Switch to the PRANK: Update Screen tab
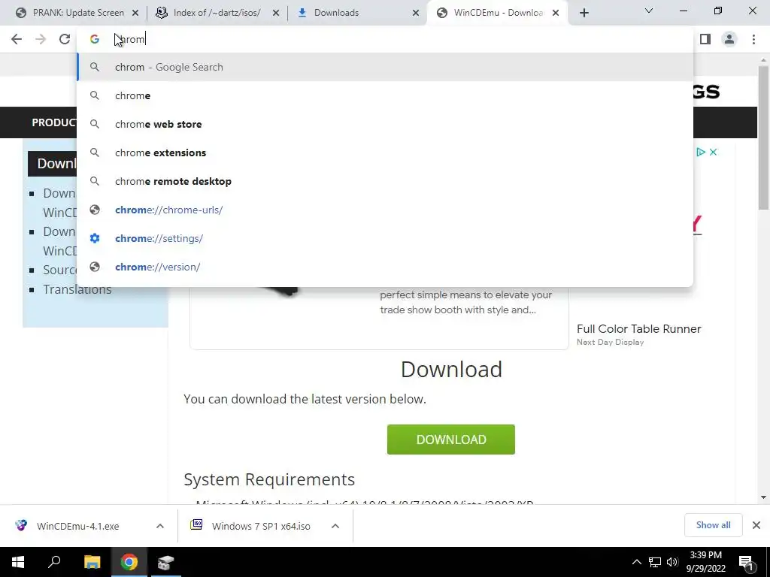Viewport: 770px width, 577px height. pos(78,13)
